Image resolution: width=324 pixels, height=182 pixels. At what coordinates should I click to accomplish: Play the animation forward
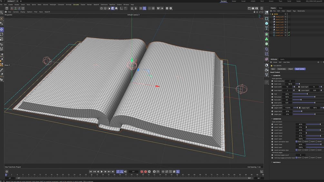[x=102, y=171]
